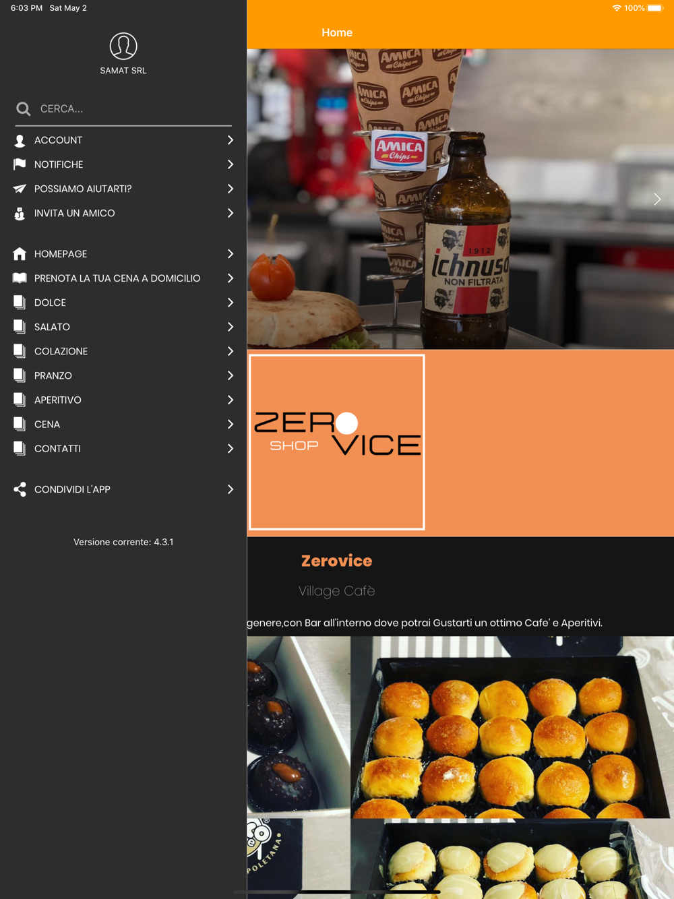Expand the Contatti chevron arrow
The image size is (674, 899).
tap(231, 448)
